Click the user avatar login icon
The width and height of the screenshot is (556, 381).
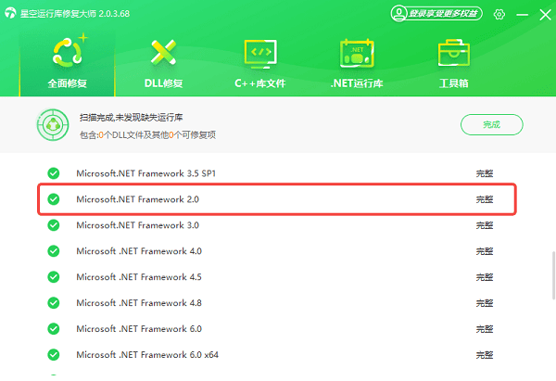(x=399, y=14)
